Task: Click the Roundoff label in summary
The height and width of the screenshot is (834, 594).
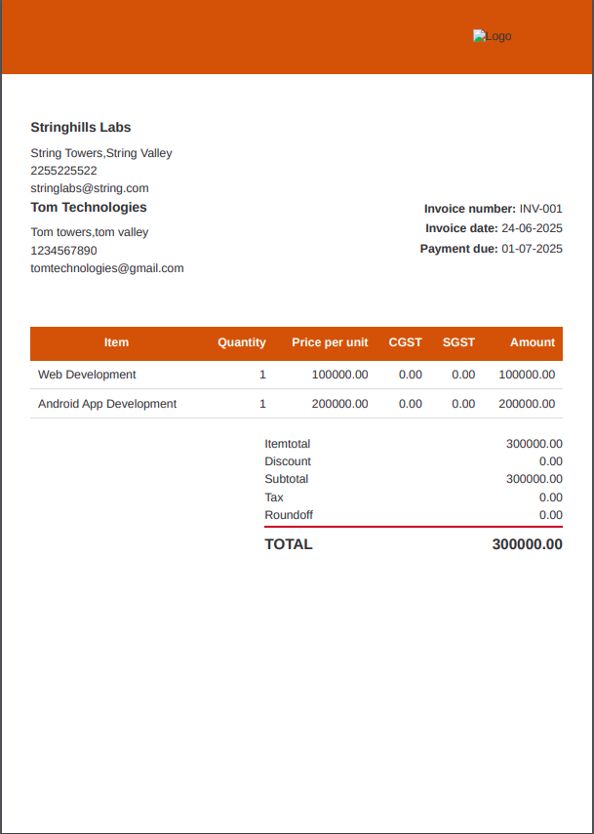Action: click(x=289, y=515)
